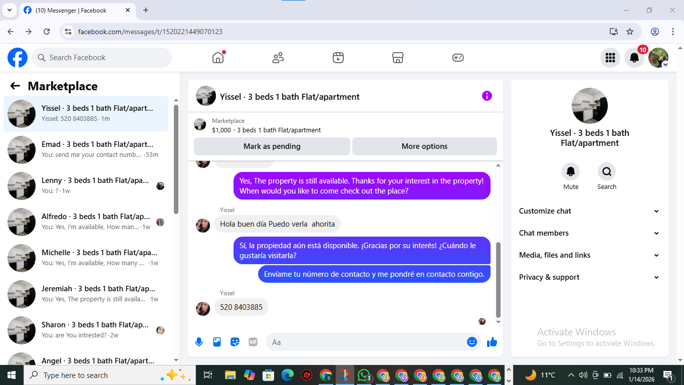Open the account profile picture menu

coord(658,58)
